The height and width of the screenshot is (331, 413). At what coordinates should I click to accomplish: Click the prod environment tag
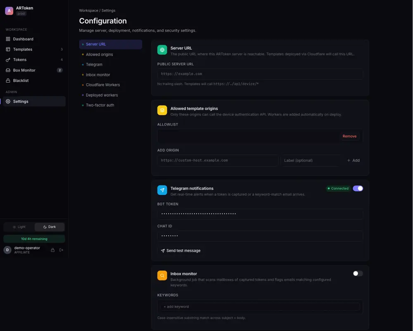21,14
